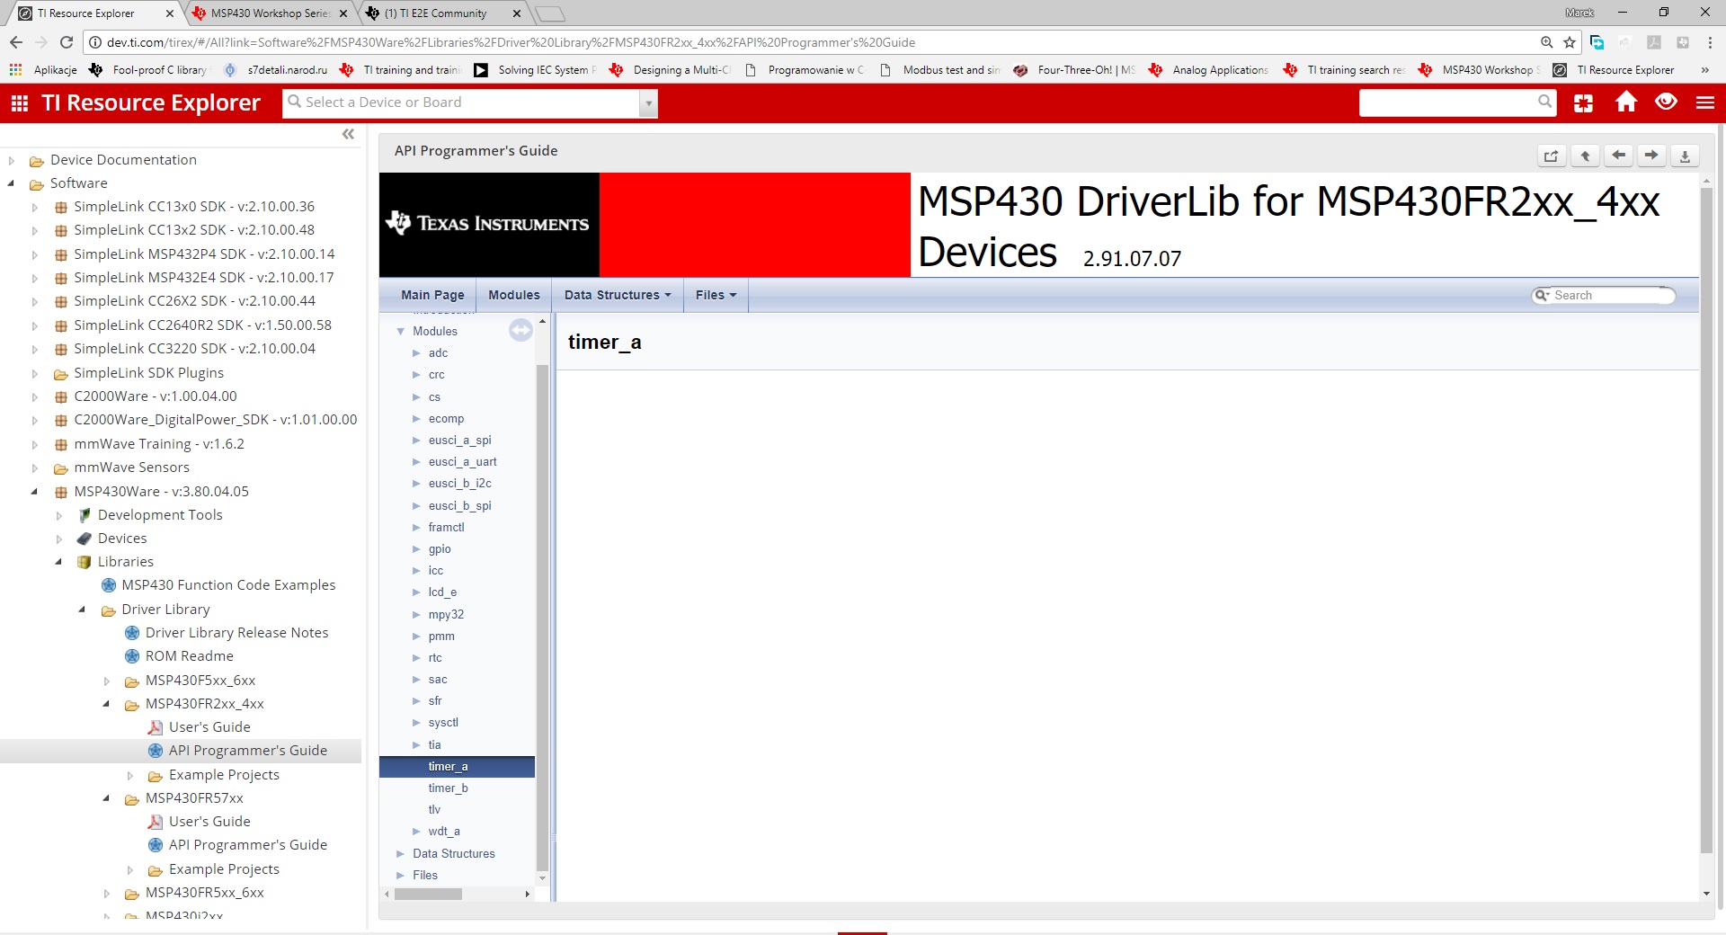1726x935 pixels.
Task: Select the C2000Ware v:1.00.04.00 entry
Action: (x=156, y=396)
